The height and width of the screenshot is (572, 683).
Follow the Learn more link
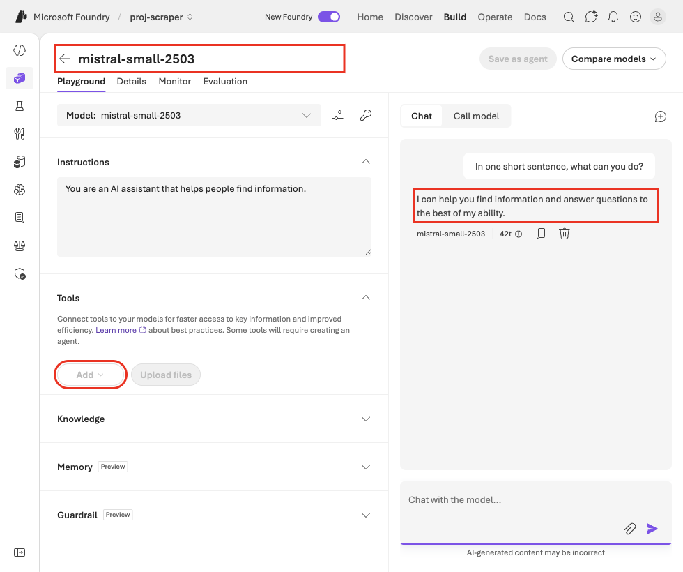(116, 330)
